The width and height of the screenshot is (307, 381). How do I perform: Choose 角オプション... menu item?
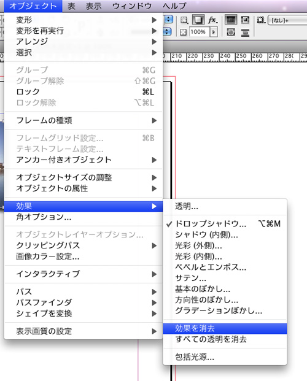coord(84,217)
